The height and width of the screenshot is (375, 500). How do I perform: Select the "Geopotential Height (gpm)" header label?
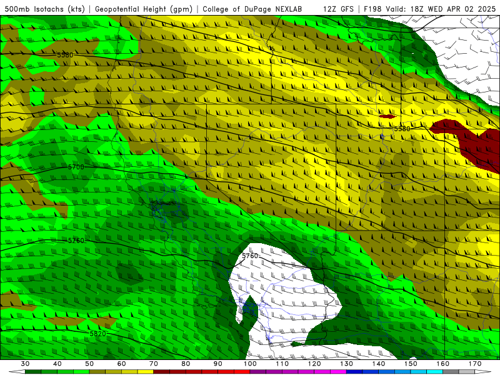[x=144, y=9]
